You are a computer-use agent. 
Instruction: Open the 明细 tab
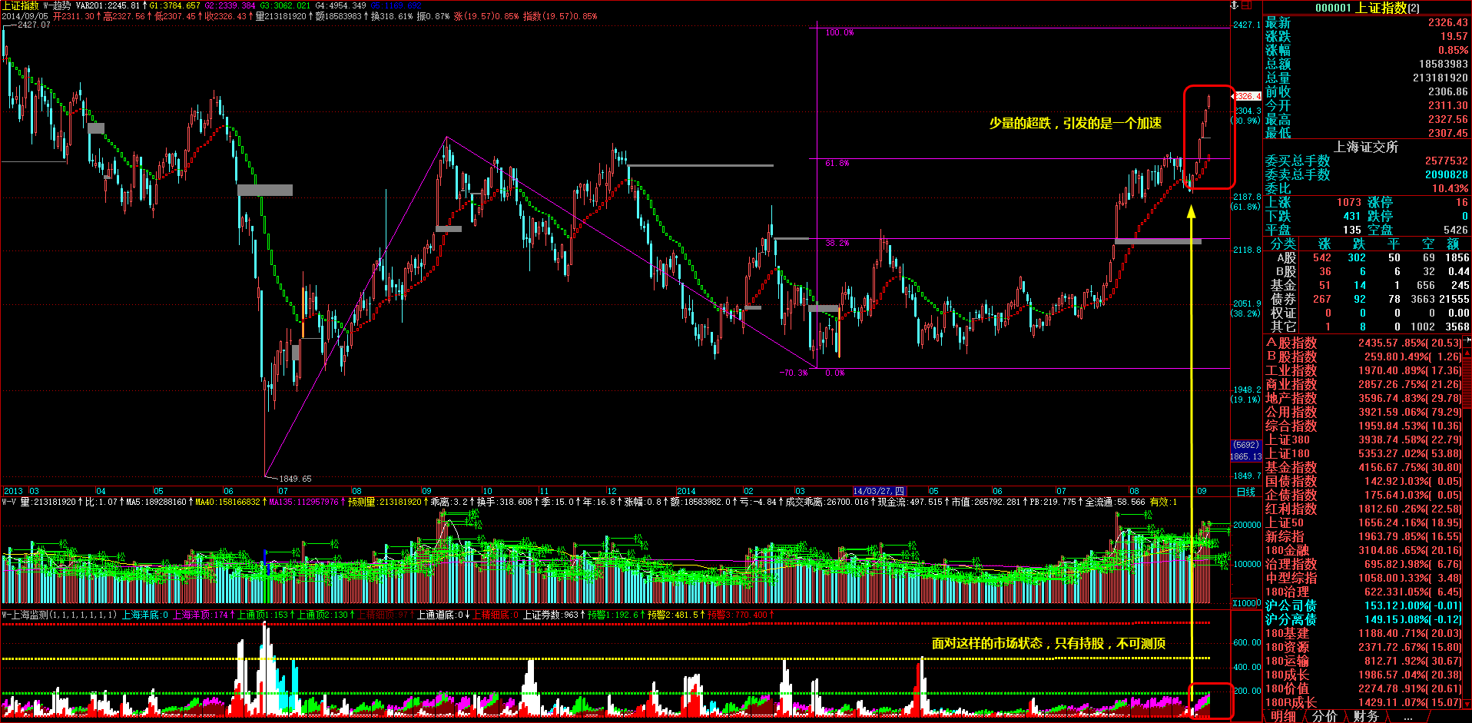(x=1283, y=716)
